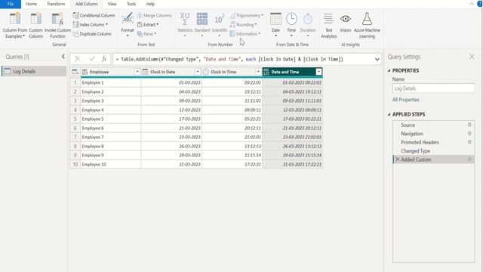
Task: Click the Employee 5 cell
Action: [111, 119]
